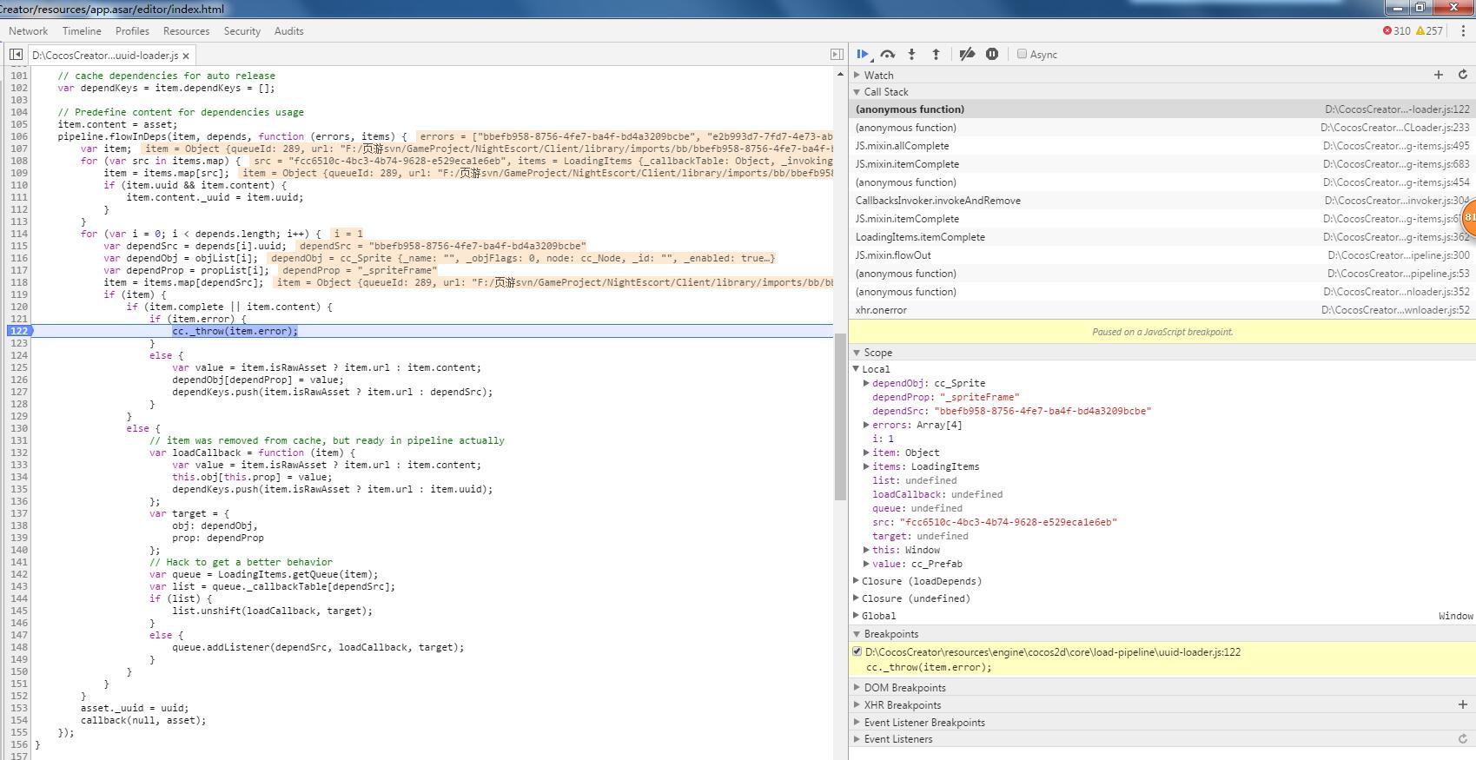Step over next function call
Image resolution: width=1476 pixels, height=760 pixels.
point(887,54)
